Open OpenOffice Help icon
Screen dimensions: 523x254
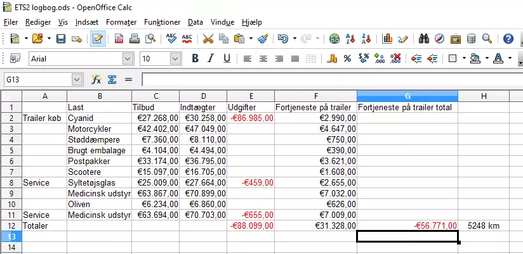coord(508,39)
